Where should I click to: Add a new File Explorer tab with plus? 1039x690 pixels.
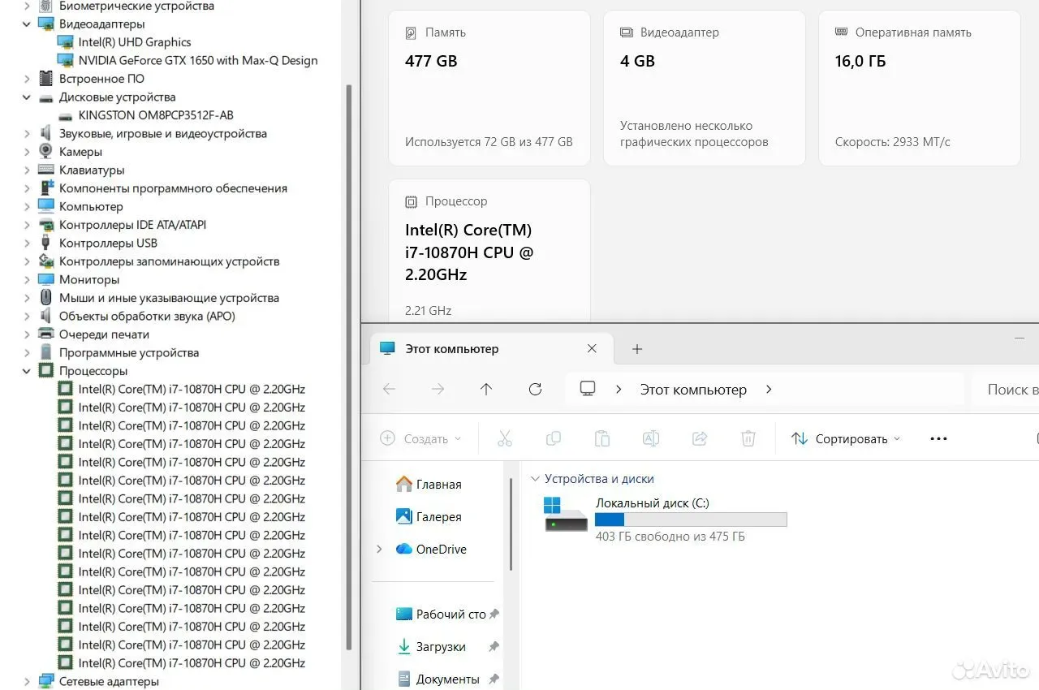point(637,349)
